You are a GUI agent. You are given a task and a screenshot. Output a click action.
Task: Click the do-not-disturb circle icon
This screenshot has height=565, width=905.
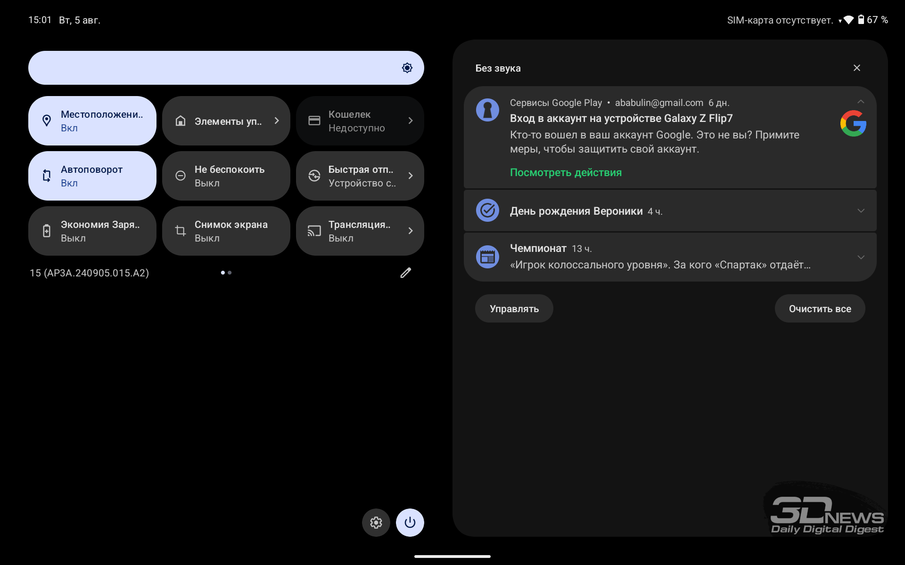click(x=181, y=176)
